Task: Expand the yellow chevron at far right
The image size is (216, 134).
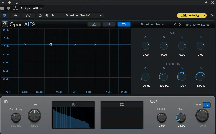Action: point(213,15)
